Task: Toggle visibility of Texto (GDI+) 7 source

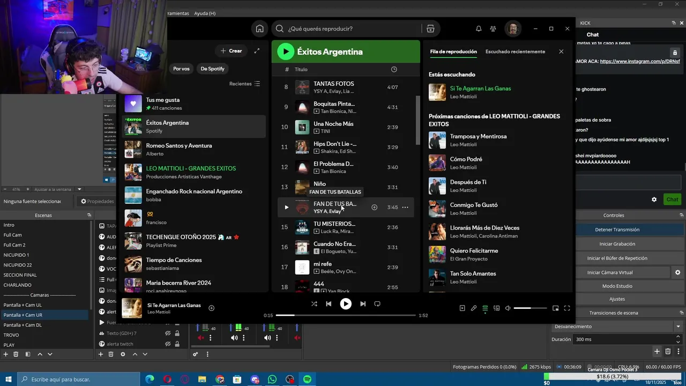Action: coord(168,333)
